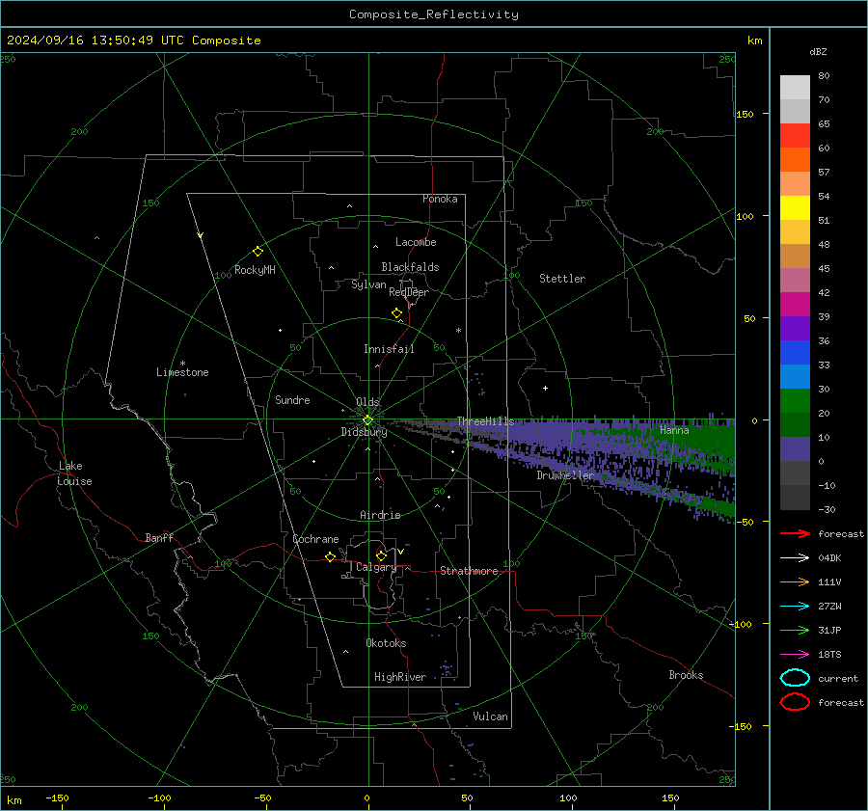Click the orange 111V arrow icon
Image resolution: width=868 pixels, height=811 pixels.
point(795,581)
